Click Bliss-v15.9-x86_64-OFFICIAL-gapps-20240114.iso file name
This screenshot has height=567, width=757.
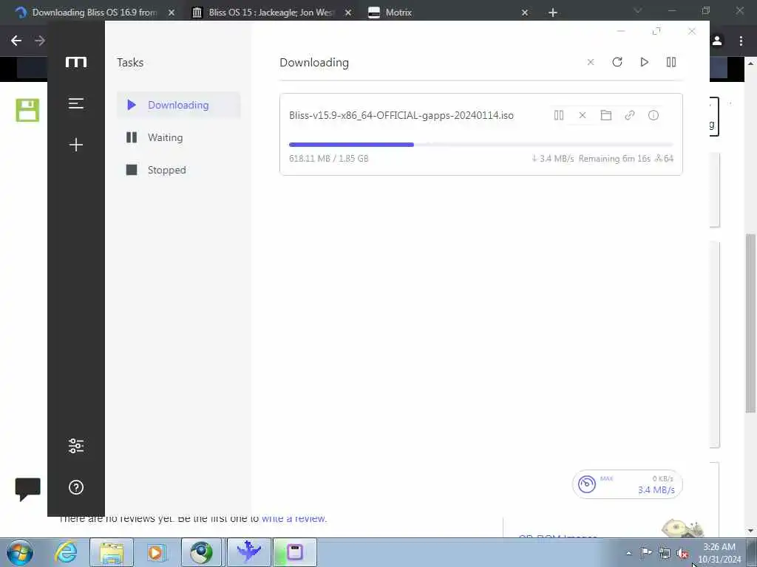click(401, 115)
